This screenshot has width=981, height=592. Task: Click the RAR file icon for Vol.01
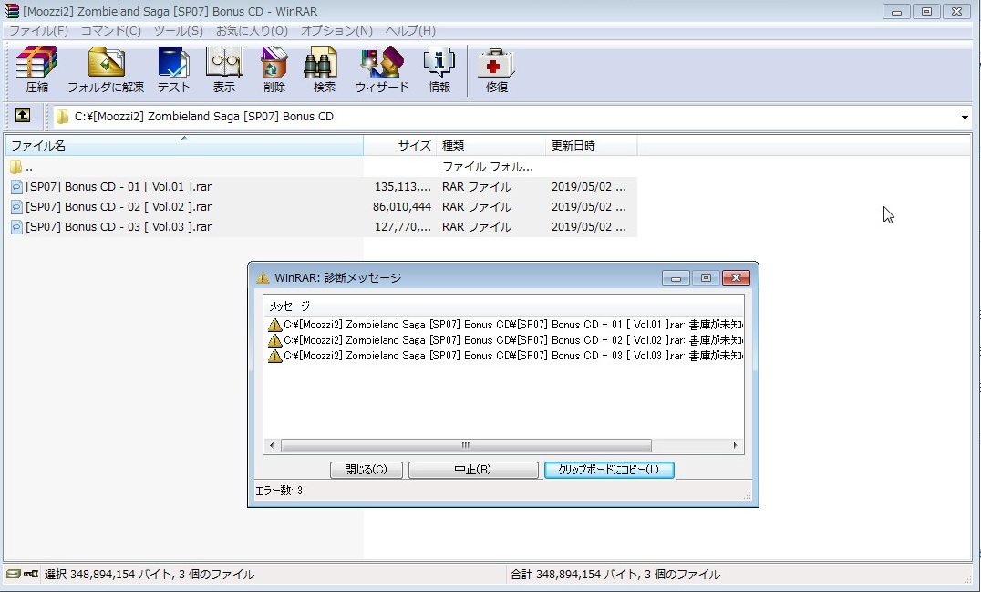[16, 187]
